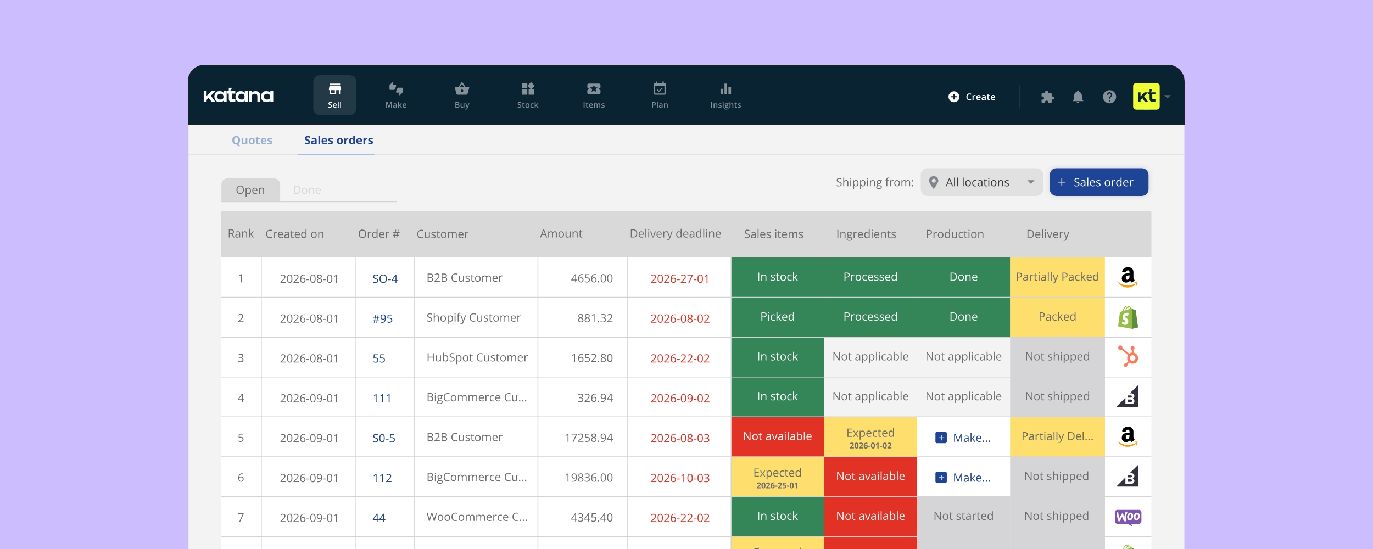Image resolution: width=1373 pixels, height=549 pixels.
Task: Click HubSpot Customer name
Action: [477, 357]
